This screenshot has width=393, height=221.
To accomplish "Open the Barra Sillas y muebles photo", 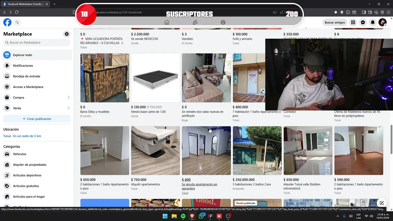I will click(105, 78).
